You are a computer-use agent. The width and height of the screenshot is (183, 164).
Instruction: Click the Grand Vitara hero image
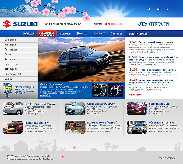pyautogui.click(x=82, y=60)
